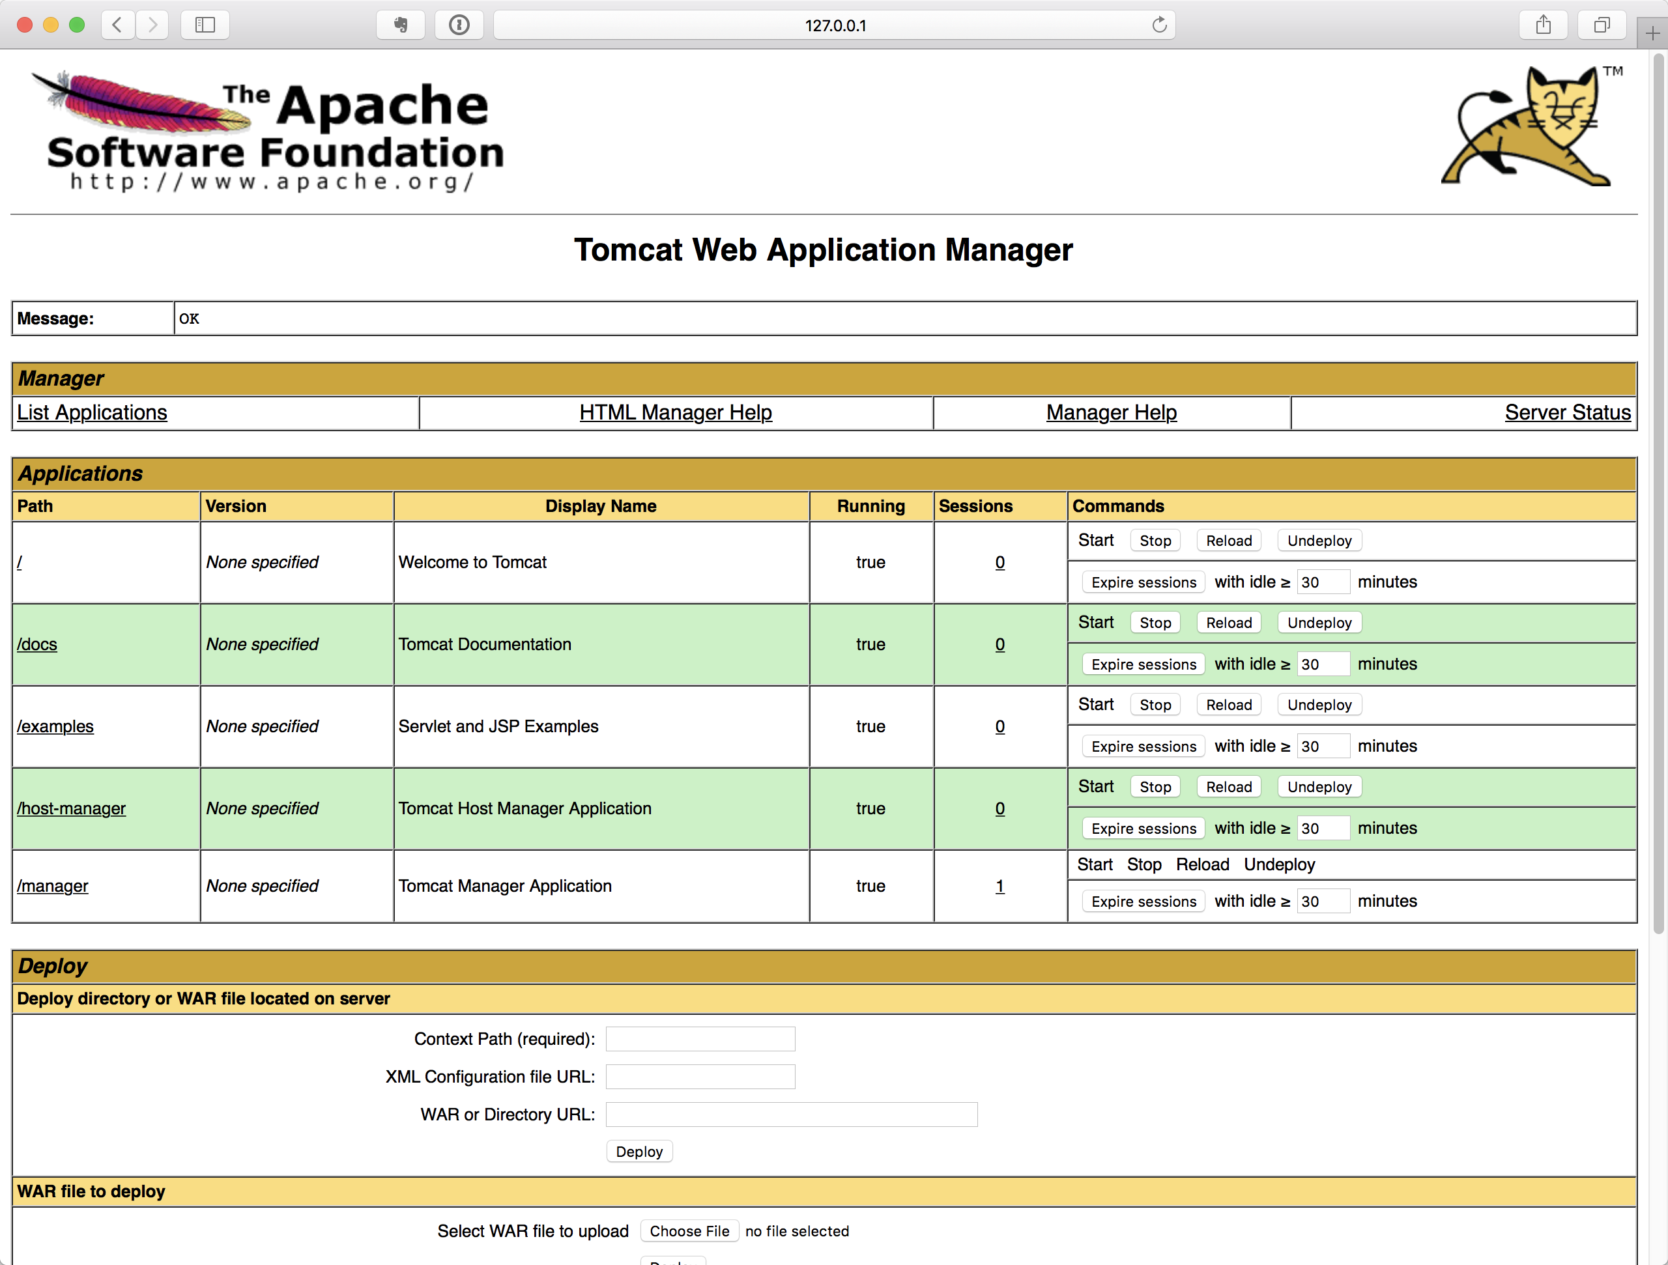1668x1265 pixels.
Task: Open the Share sheet icon
Action: coord(1543,25)
